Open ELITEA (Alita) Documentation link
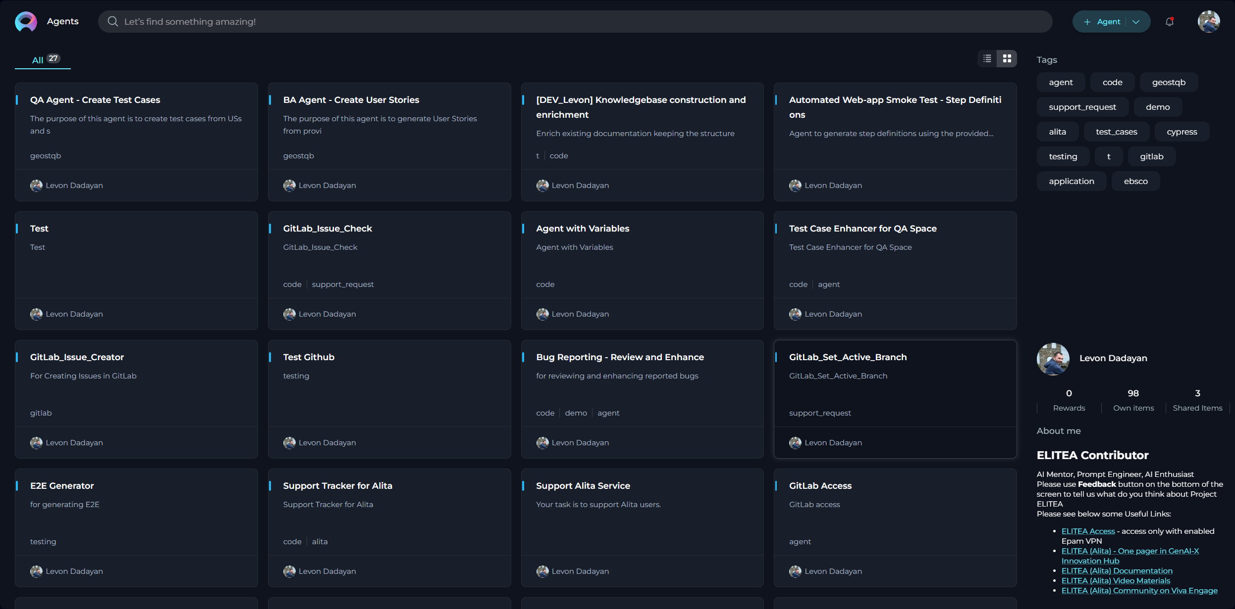Screen dimensions: 1235x609 coord(1117,571)
